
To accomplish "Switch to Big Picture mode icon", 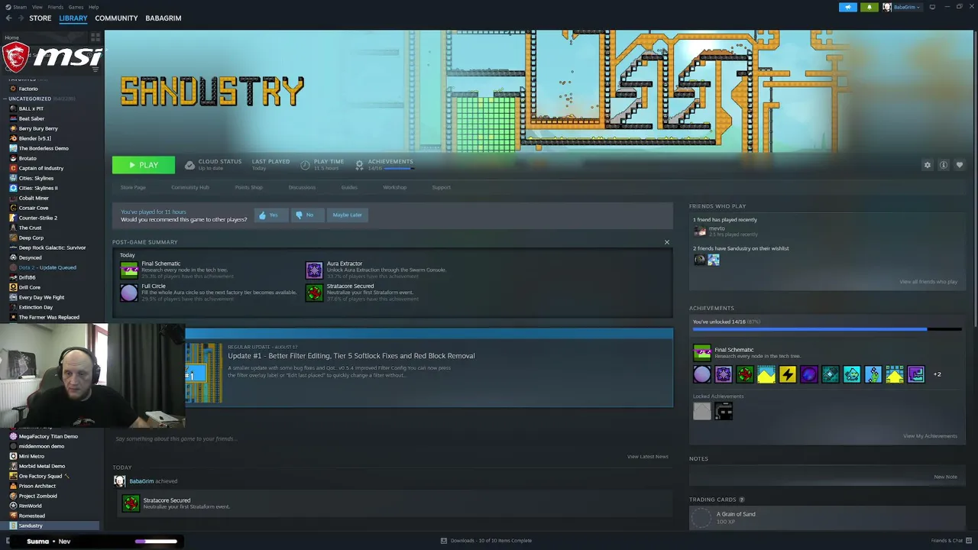I will 932,7.
